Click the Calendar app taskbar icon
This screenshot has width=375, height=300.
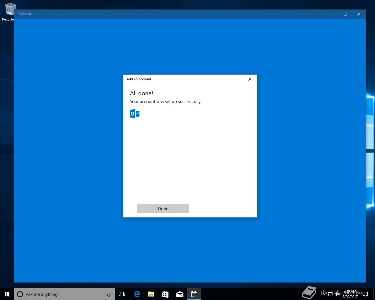194,294
